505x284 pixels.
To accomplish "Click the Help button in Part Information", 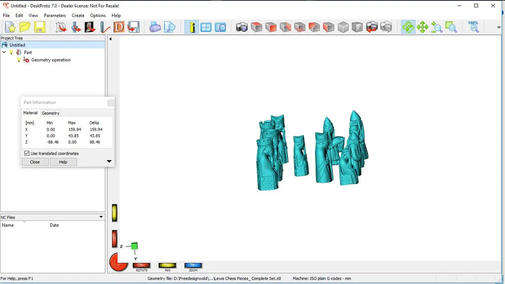I will point(63,162).
